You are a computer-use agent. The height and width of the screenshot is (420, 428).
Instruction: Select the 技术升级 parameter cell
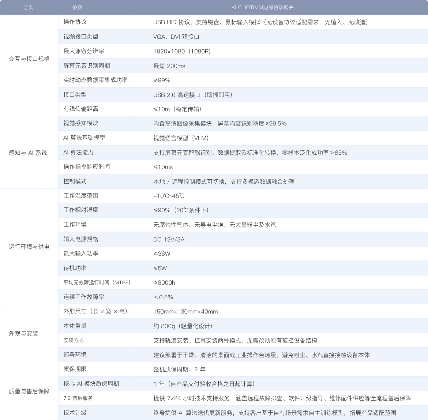point(75,412)
